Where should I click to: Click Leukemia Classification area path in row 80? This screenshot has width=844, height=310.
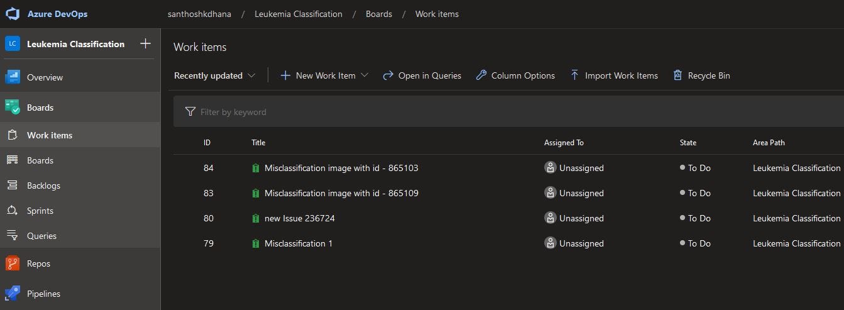[796, 218]
